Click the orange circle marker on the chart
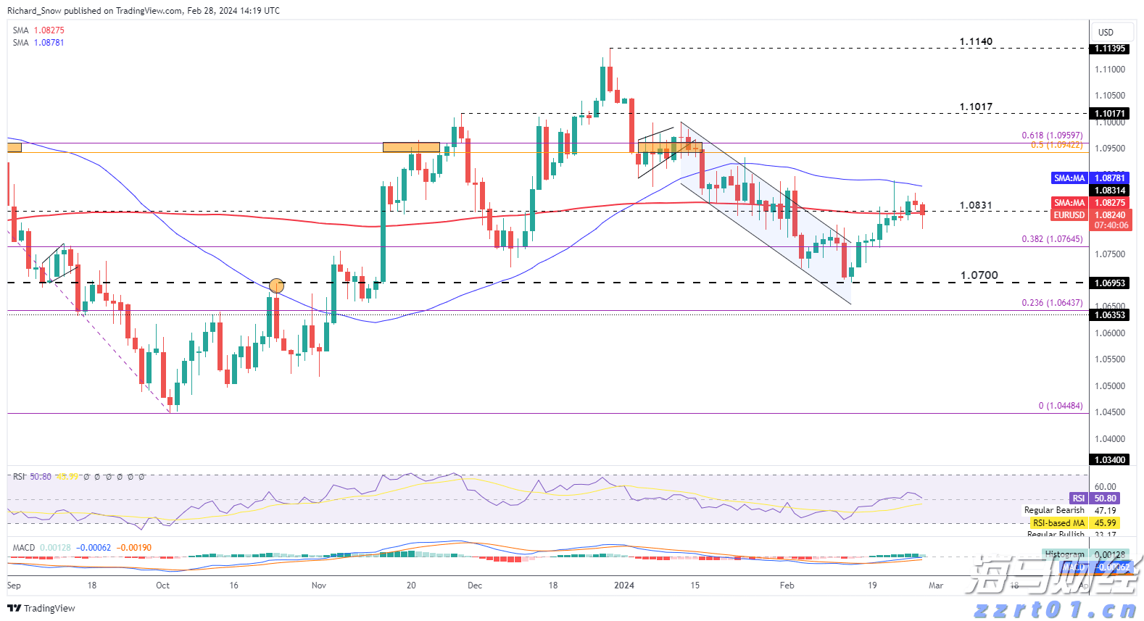This screenshot has width=1144, height=621. (x=276, y=286)
